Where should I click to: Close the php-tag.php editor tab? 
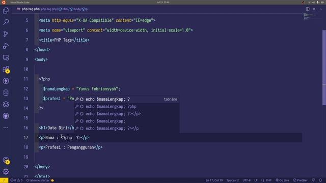tap(314, 9)
